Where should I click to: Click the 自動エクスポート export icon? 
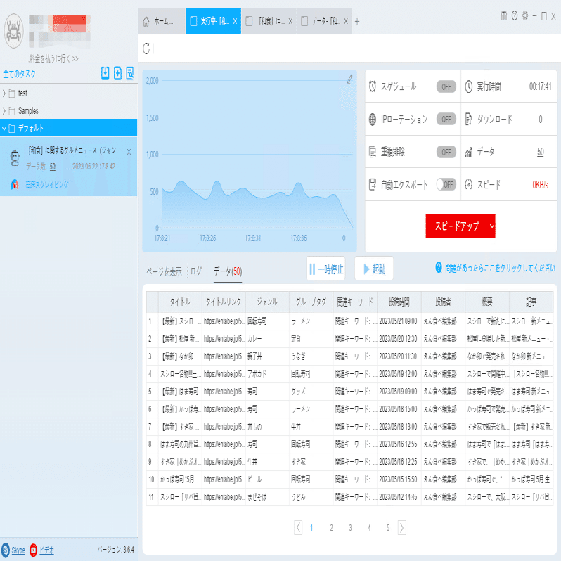pyautogui.click(x=373, y=184)
